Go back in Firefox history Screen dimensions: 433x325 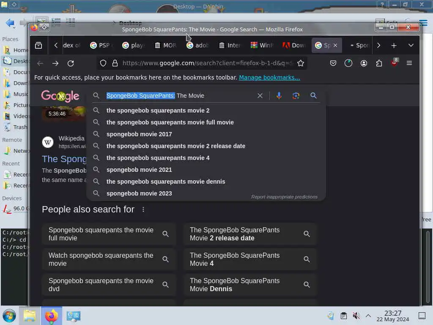pos(40,63)
